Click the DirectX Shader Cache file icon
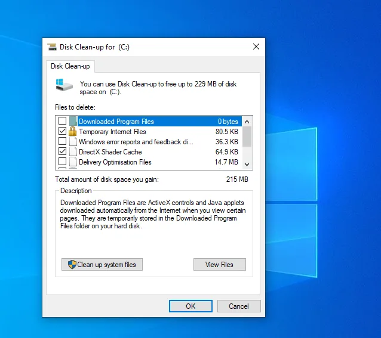 [73, 152]
